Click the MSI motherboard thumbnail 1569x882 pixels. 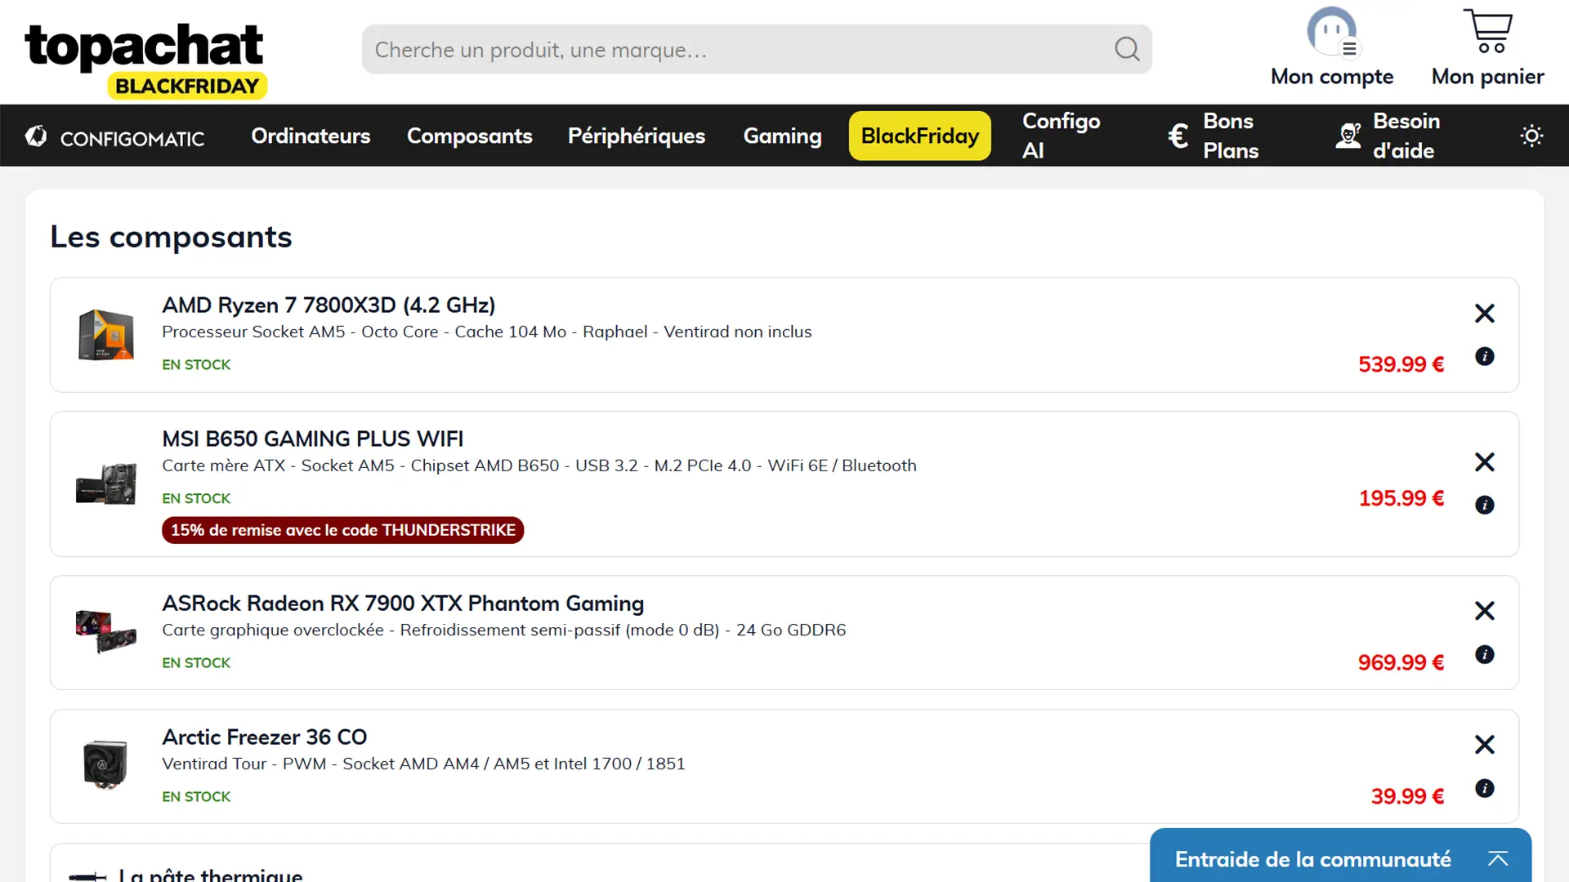pyautogui.click(x=106, y=483)
